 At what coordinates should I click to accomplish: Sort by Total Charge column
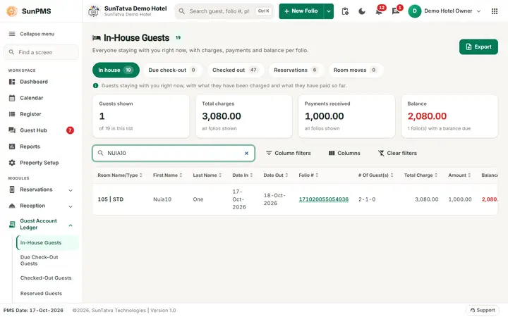coord(421,175)
